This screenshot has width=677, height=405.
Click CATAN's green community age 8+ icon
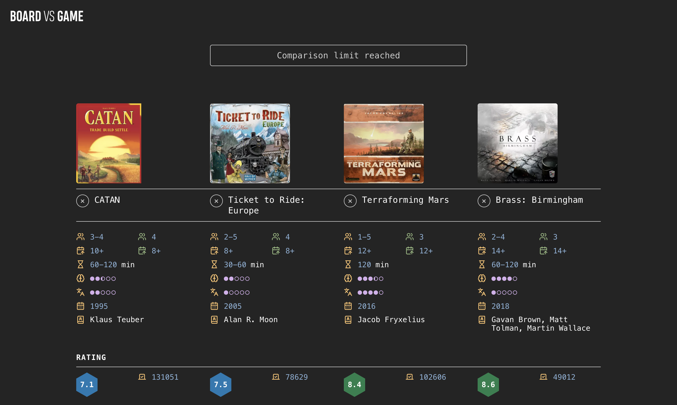pyautogui.click(x=142, y=250)
